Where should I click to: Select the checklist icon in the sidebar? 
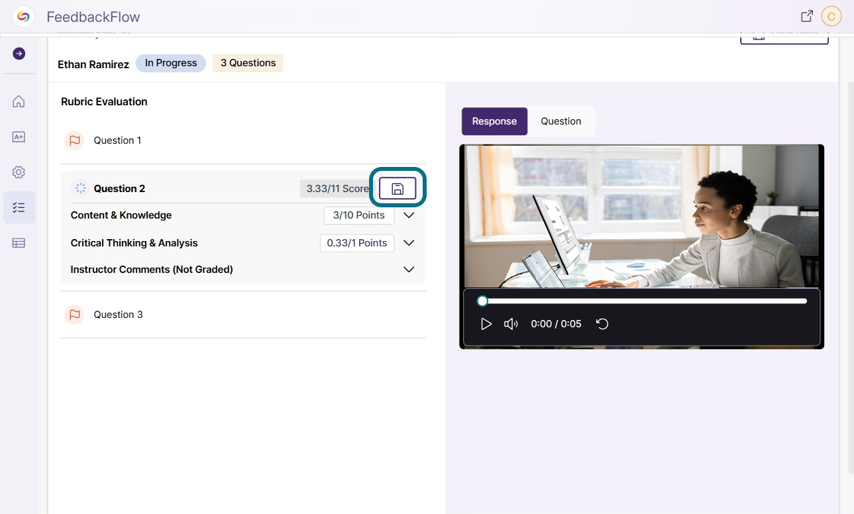point(19,207)
